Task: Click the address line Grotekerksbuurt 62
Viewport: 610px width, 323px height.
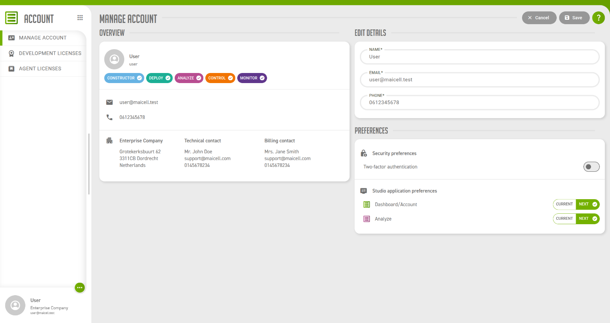Action: pos(140,152)
